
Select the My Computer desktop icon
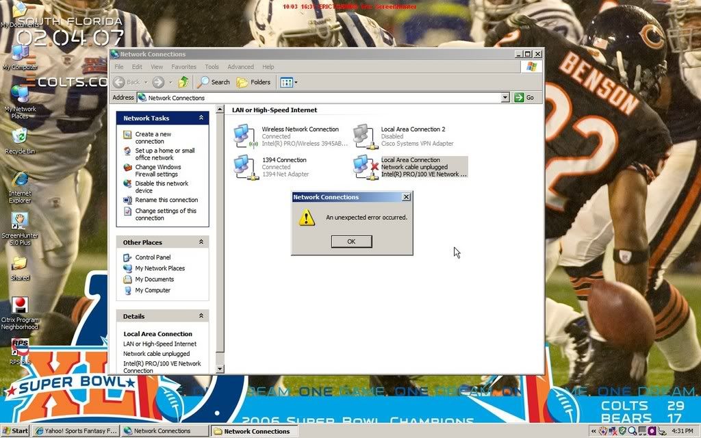coord(20,58)
